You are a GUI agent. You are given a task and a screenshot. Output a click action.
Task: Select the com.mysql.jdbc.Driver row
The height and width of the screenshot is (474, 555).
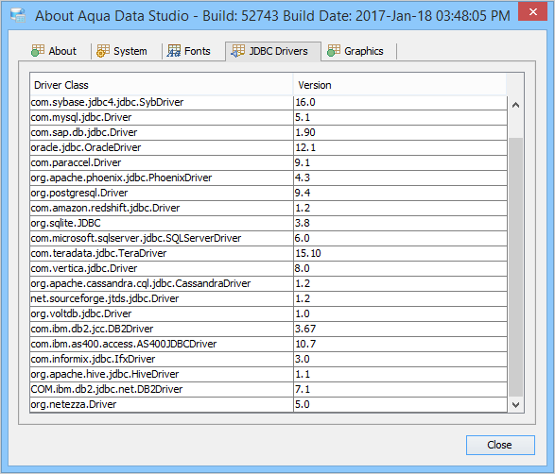pyautogui.click(x=269, y=117)
